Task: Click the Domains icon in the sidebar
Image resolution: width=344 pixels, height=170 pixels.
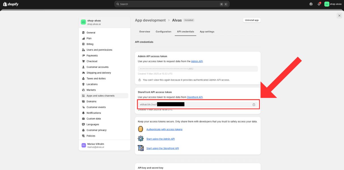Action: click(x=83, y=101)
